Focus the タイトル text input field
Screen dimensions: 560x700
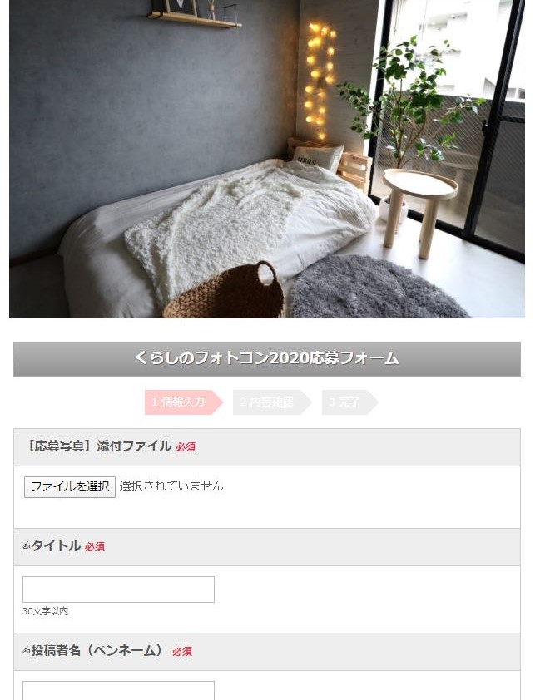118,589
